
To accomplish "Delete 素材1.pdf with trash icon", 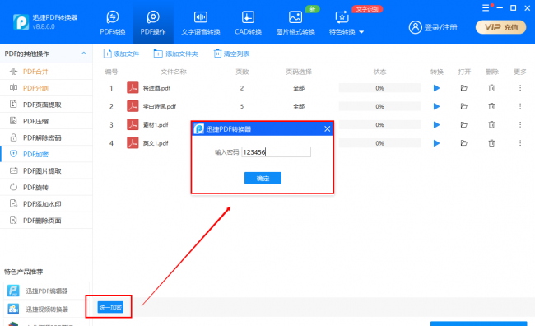I will pyautogui.click(x=491, y=124).
